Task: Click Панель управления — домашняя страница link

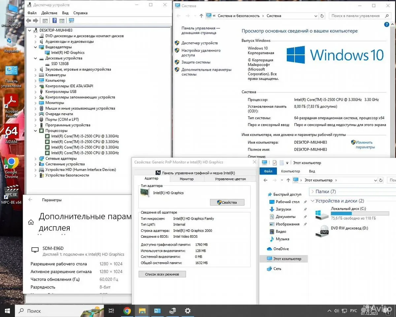Action: 201,31
